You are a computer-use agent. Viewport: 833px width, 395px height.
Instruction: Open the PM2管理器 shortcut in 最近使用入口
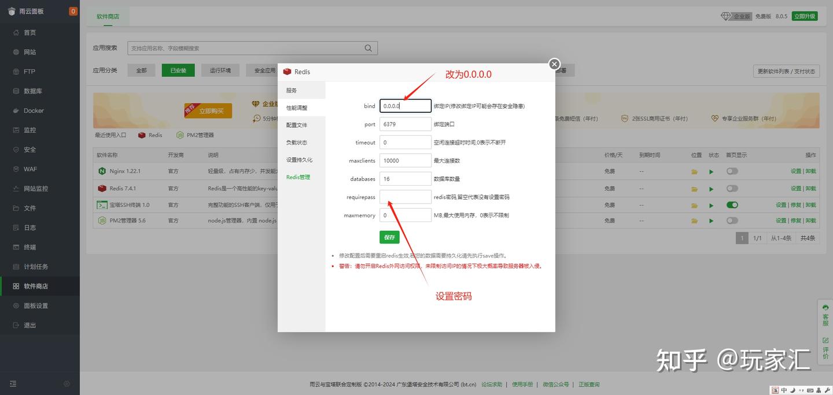[x=196, y=135]
